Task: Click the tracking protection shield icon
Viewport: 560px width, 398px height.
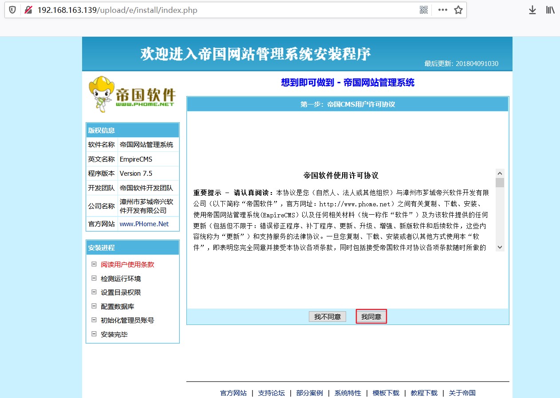Action: click(12, 10)
